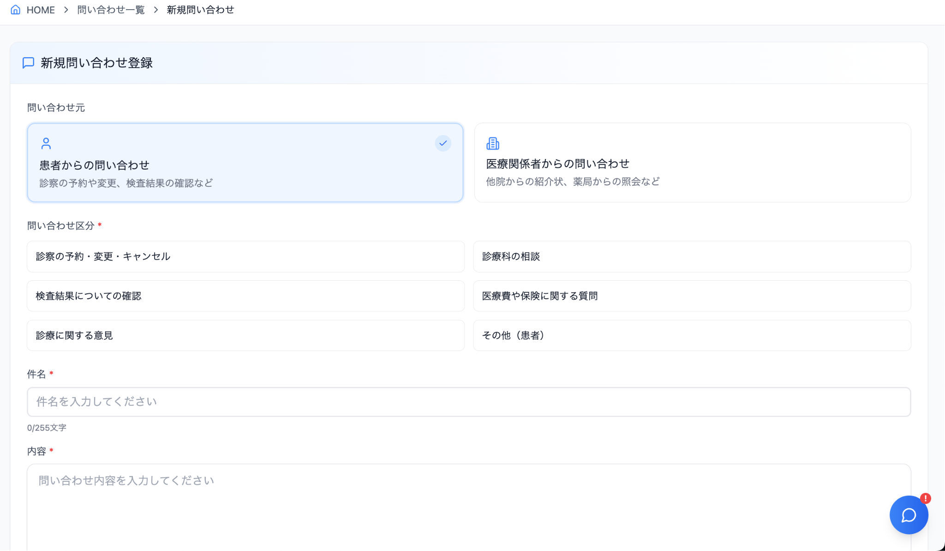Open the chat support bubble icon
Image resolution: width=945 pixels, height=551 pixels.
[909, 515]
